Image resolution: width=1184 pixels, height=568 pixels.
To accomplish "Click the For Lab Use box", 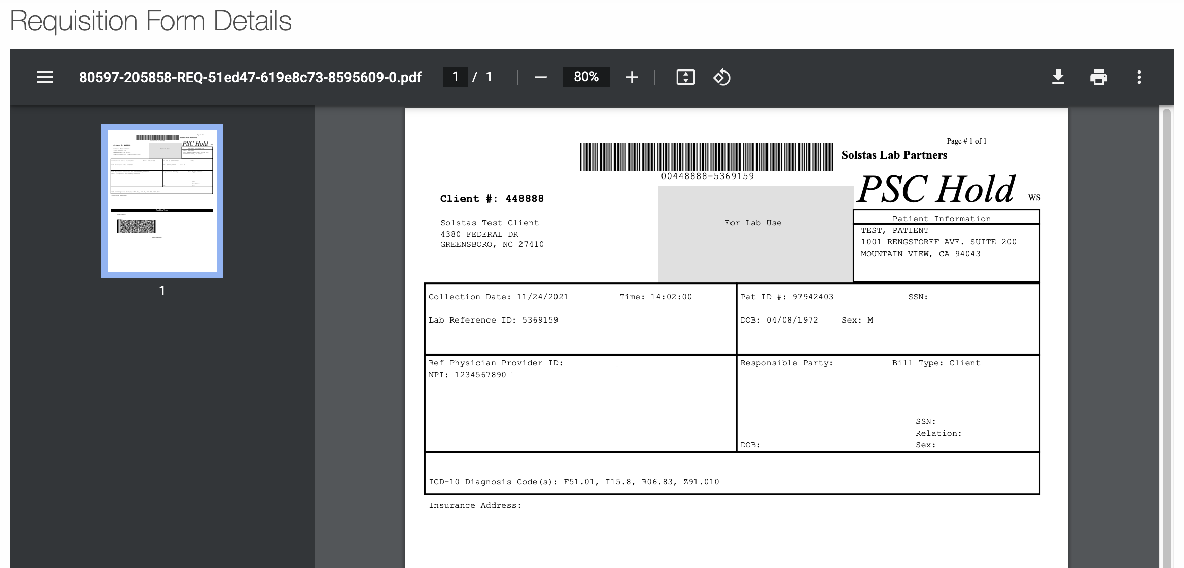I will (x=755, y=234).
